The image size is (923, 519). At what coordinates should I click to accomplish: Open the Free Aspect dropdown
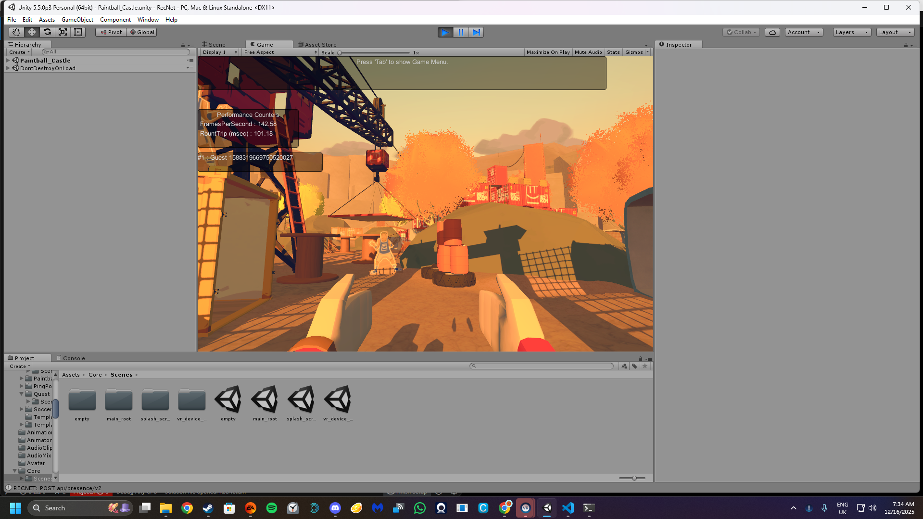[280, 52]
